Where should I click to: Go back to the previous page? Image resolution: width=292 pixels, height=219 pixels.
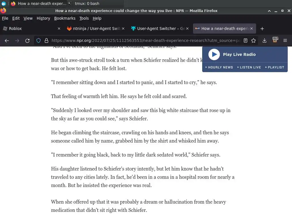(x=7, y=40)
